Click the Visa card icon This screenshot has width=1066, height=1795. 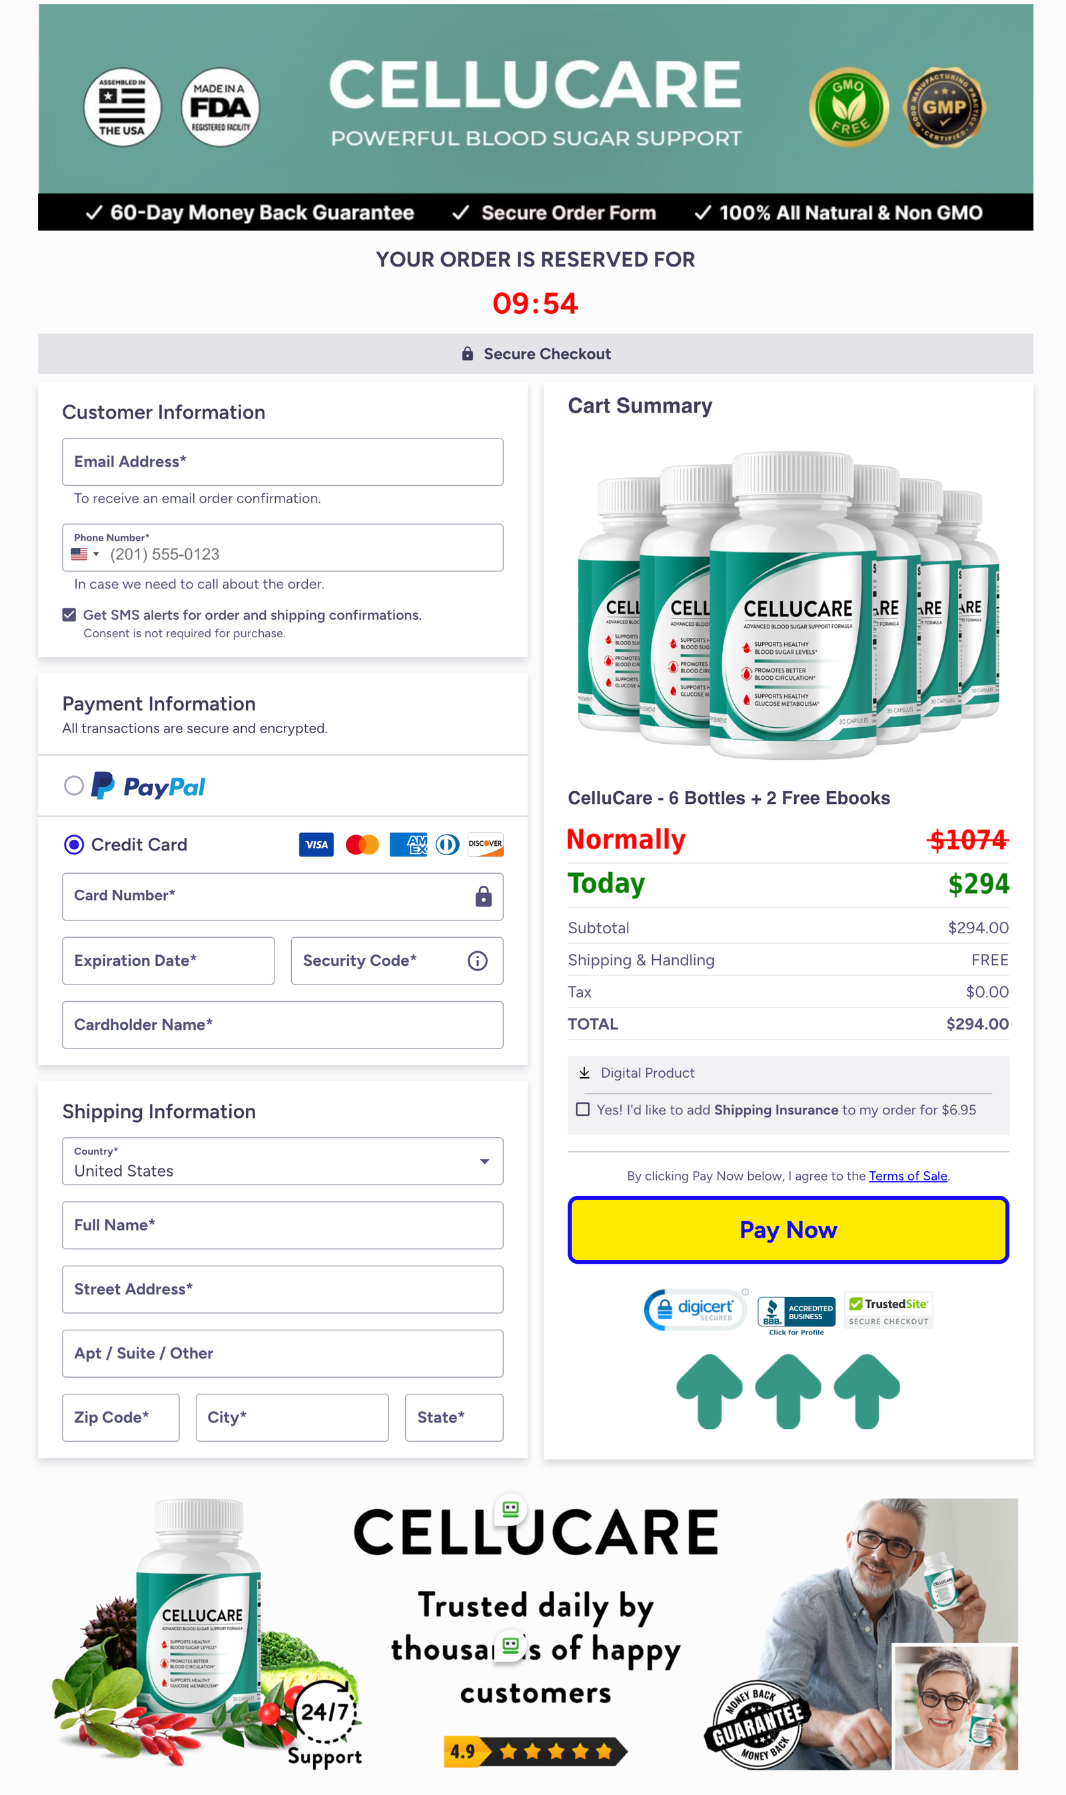point(316,845)
